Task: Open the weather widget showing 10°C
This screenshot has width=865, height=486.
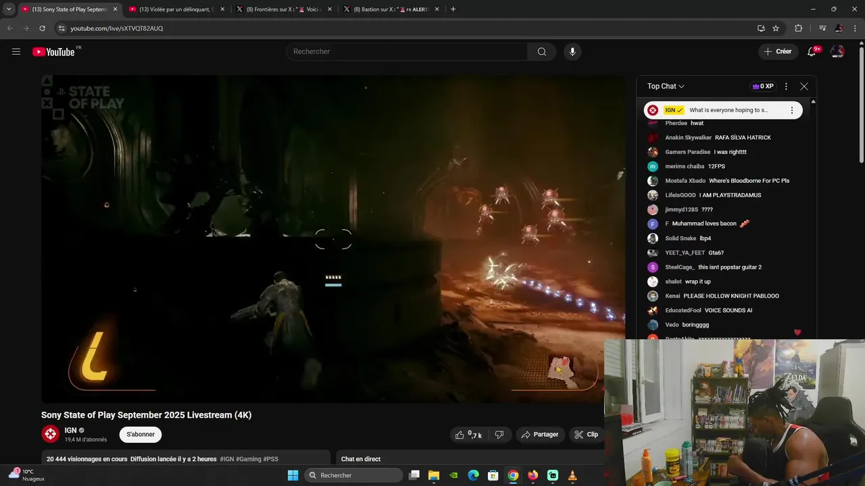Action: pos(26,475)
